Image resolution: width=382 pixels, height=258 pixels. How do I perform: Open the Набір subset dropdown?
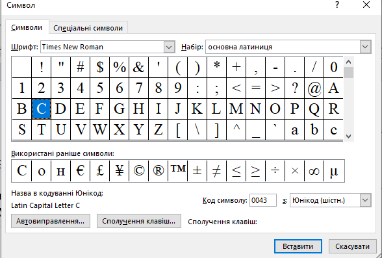coord(365,47)
